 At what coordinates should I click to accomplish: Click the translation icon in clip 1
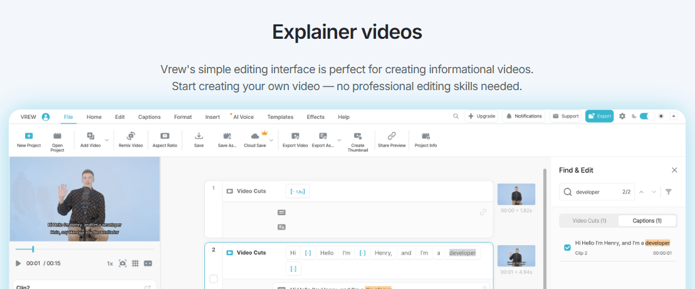(x=281, y=227)
